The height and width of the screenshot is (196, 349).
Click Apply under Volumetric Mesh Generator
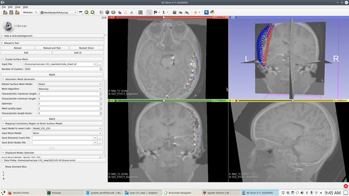(52, 119)
